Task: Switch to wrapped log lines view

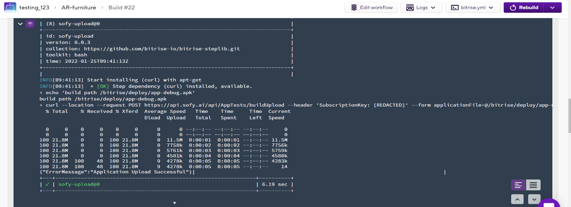Action: [x=518, y=185]
